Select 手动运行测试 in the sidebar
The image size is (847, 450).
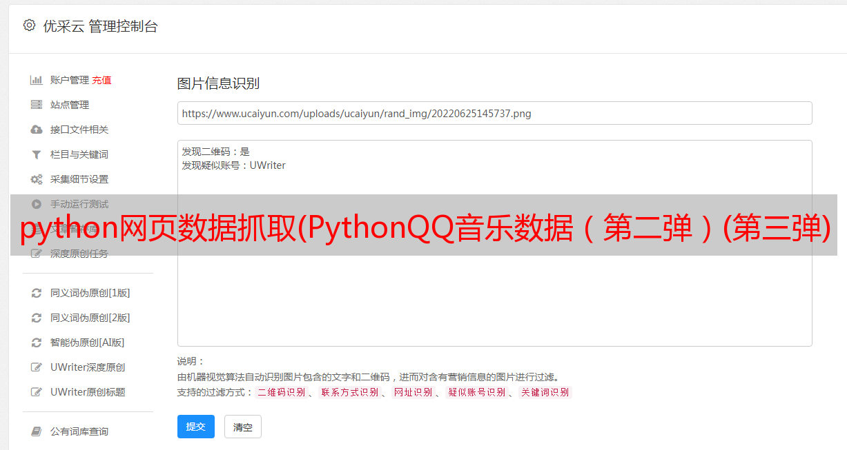tap(81, 204)
